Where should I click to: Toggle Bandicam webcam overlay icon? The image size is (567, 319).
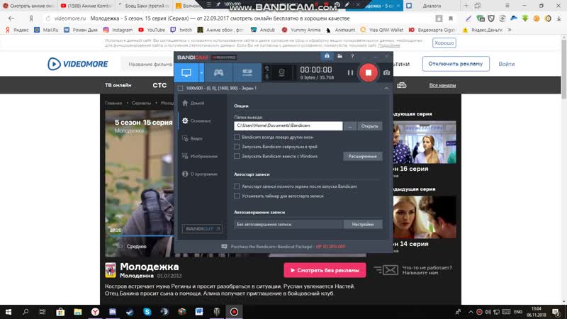point(281,73)
